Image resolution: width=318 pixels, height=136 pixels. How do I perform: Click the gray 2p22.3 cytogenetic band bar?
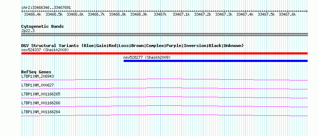(164, 35)
